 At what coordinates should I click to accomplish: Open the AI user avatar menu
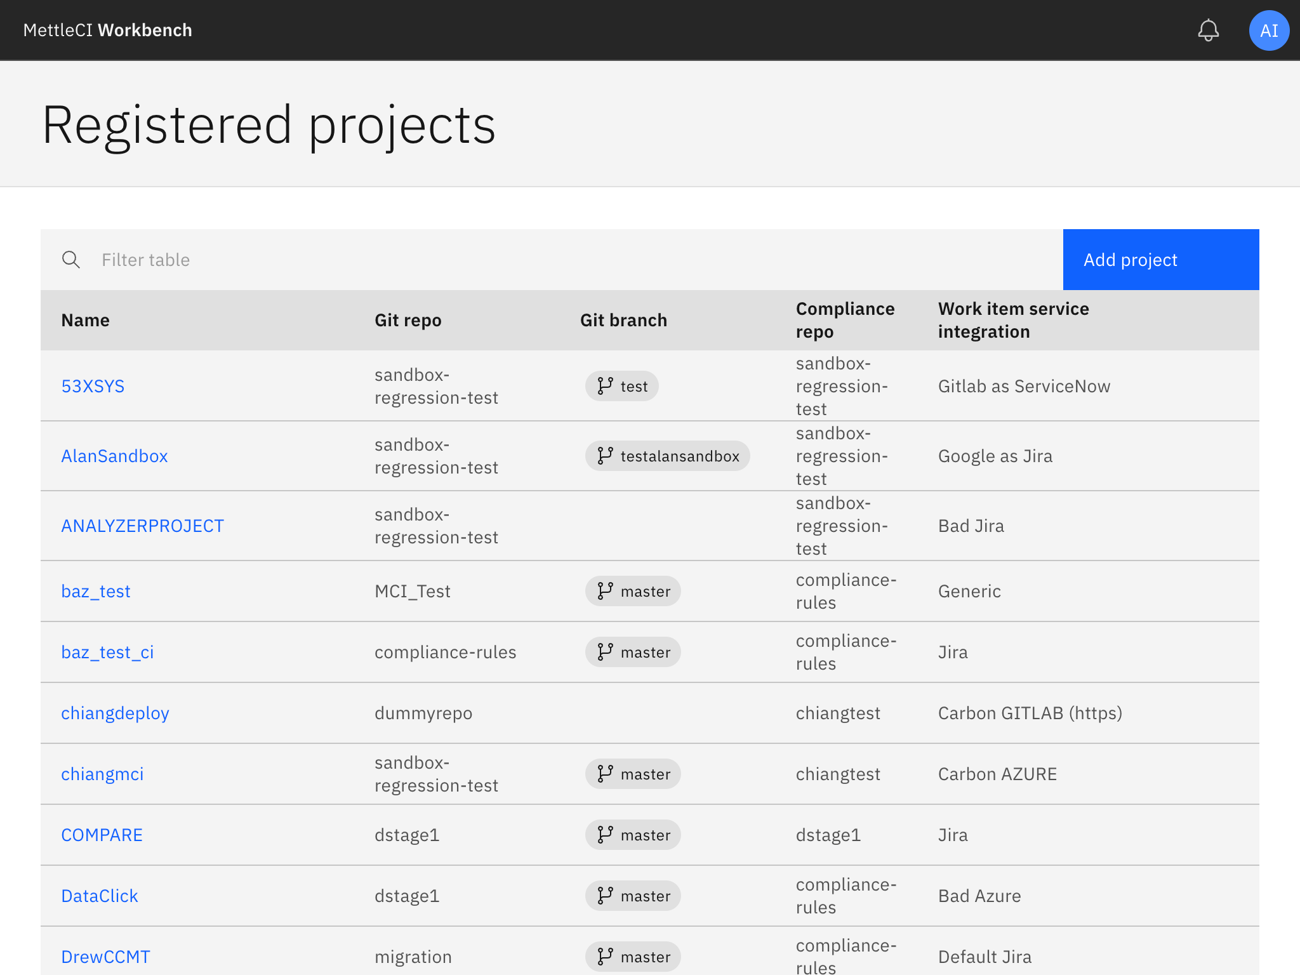coord(1268,30)
